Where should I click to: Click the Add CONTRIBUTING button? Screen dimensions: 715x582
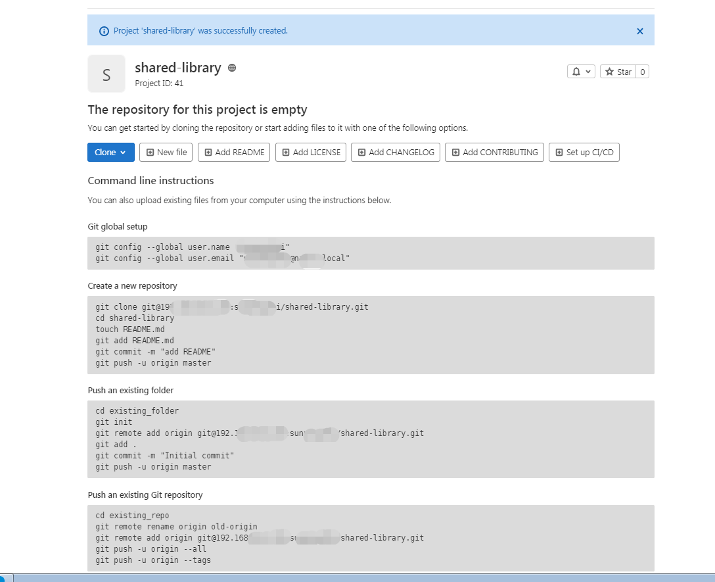(x=494, y=153)
